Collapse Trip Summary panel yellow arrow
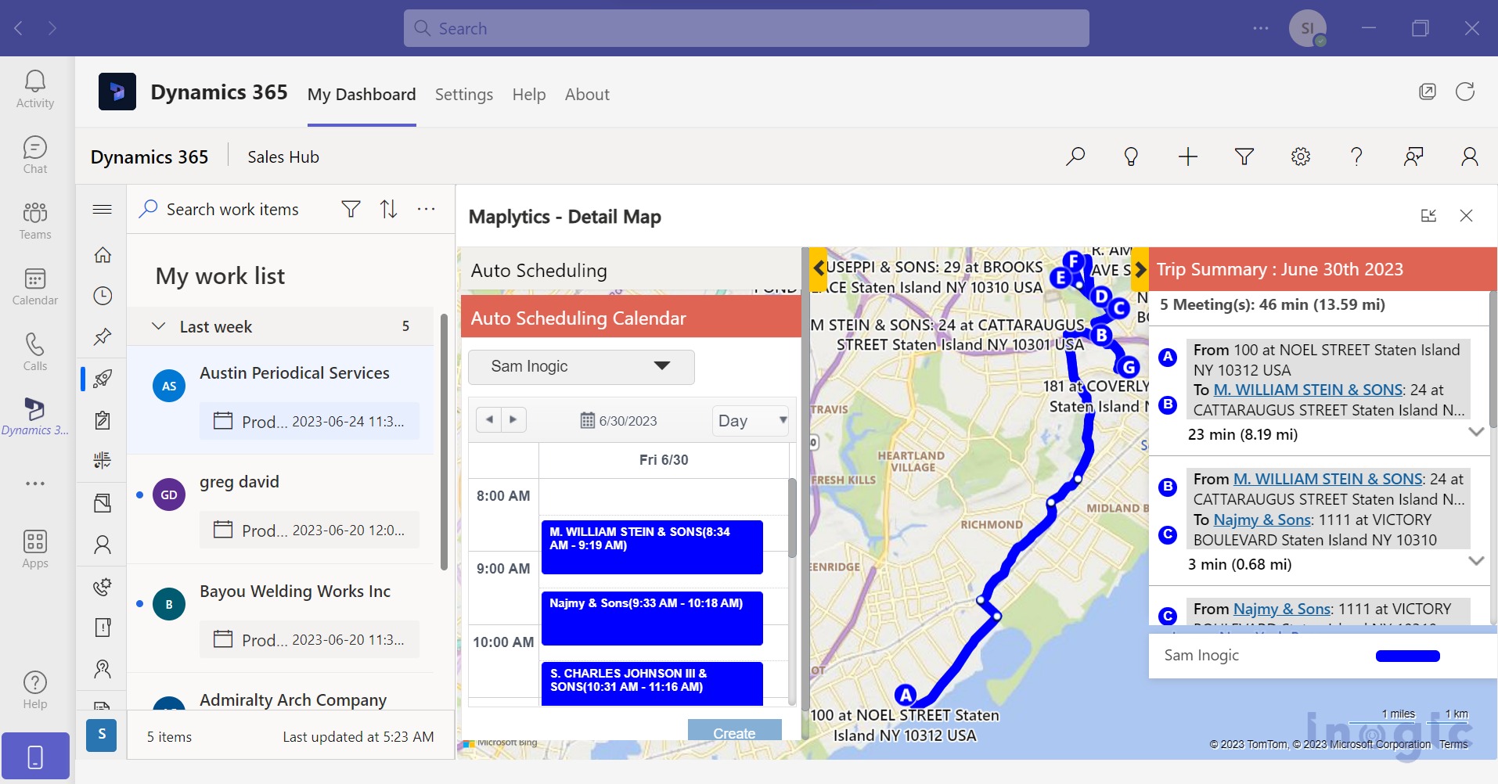The width and height of the screenshot is (1498, 784). pos(1140,269)
